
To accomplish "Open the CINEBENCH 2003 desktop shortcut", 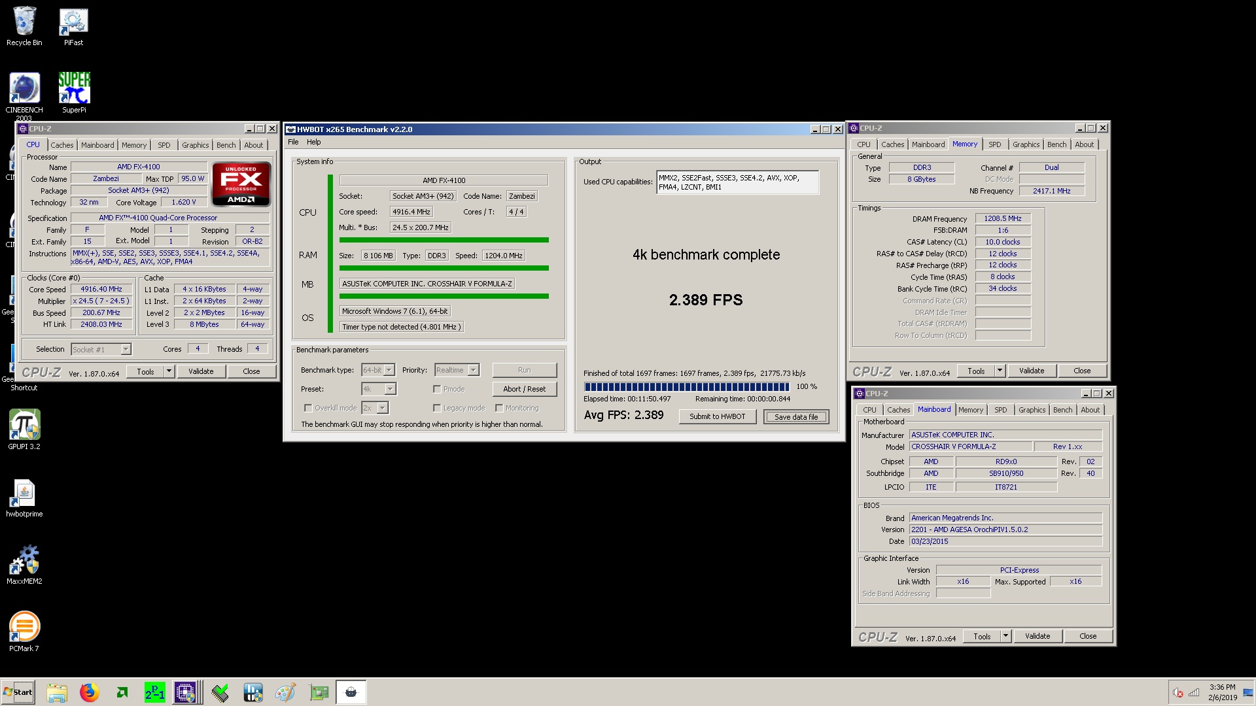I will pos(24,95).
